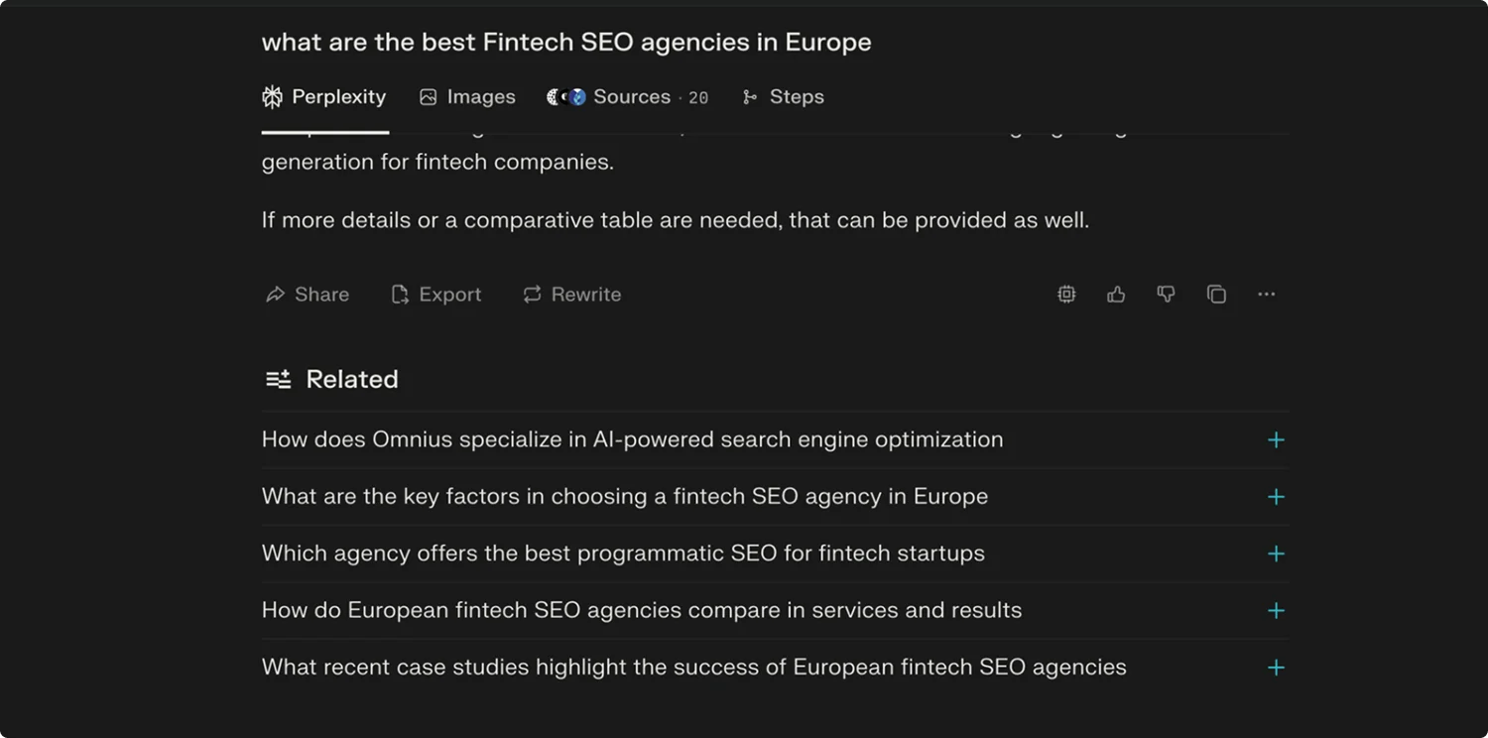
Task: Click the Export document icon
Action: [400, 295]
